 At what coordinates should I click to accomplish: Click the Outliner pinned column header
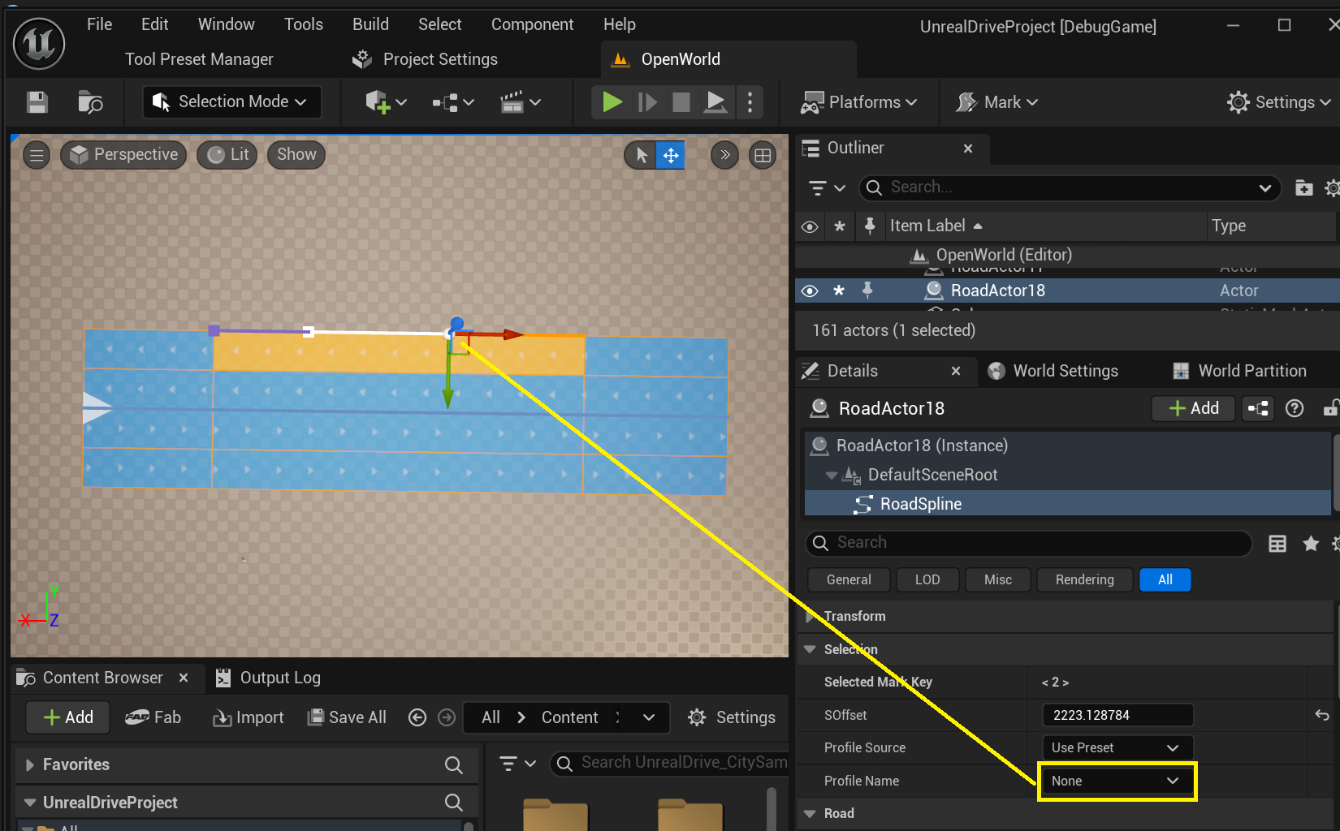tap(870, 226)
